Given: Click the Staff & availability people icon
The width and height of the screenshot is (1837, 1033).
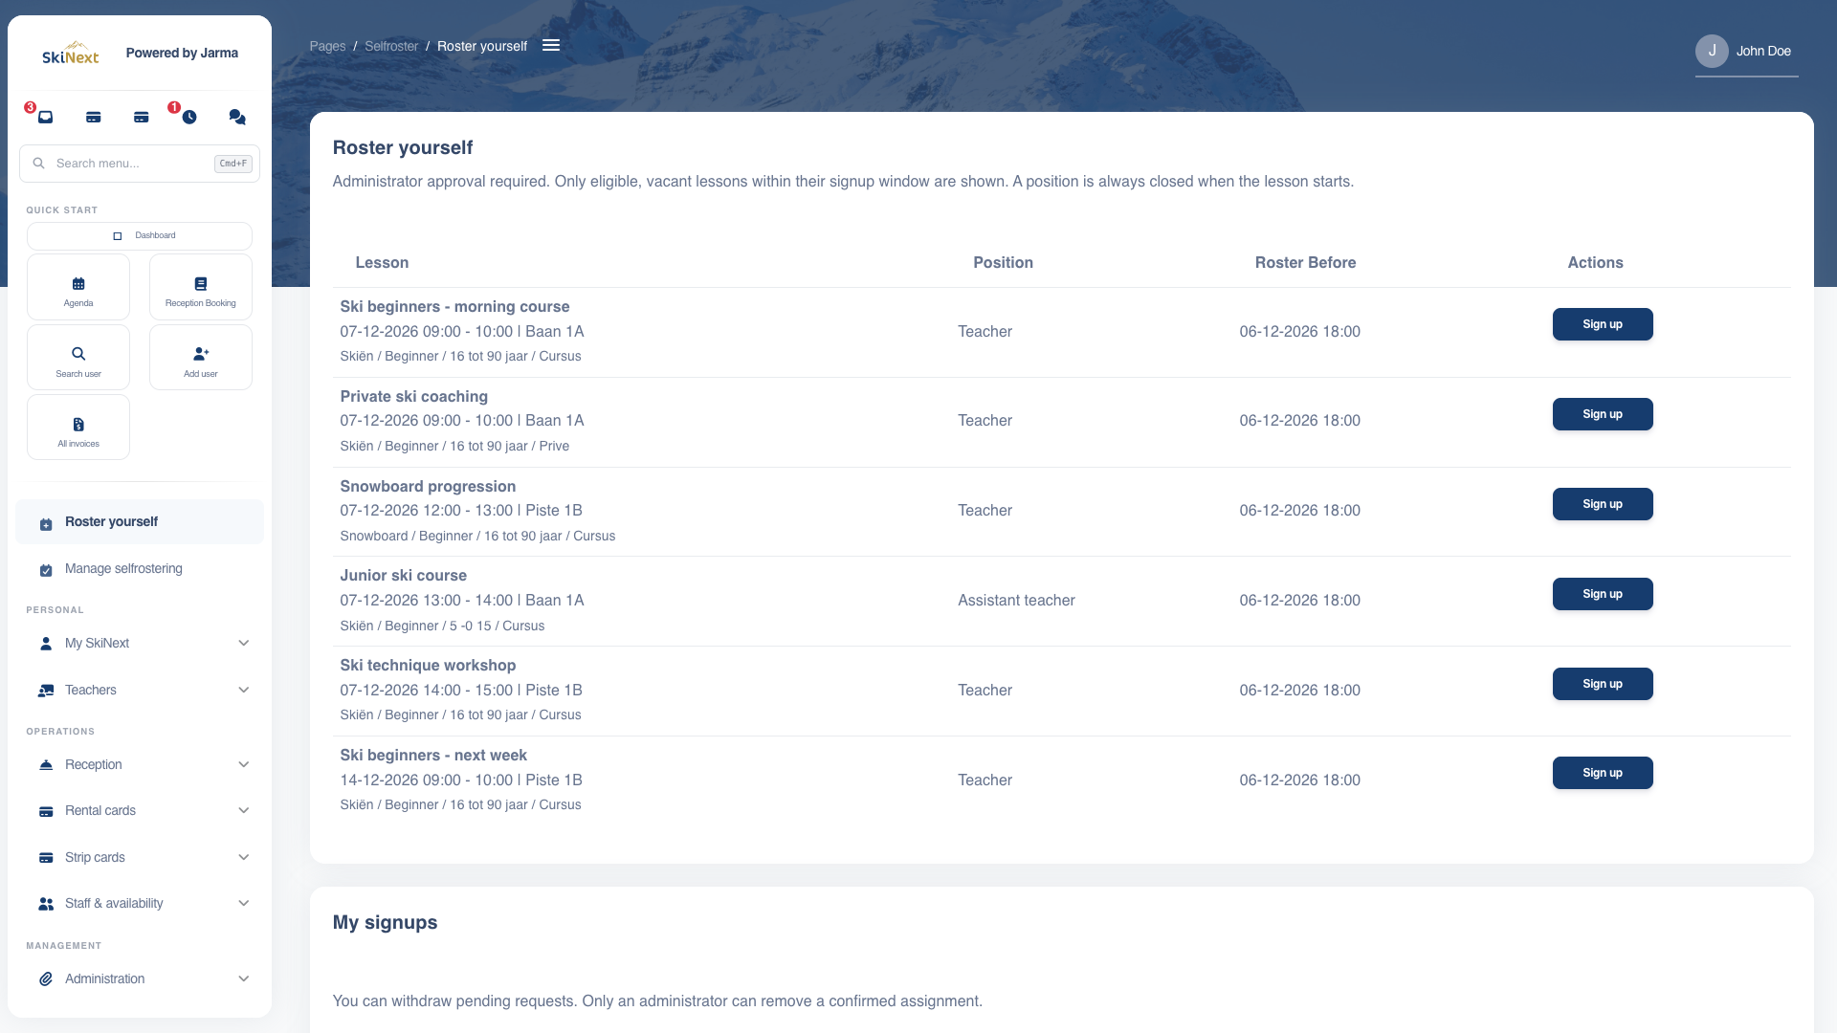Looking at the screenshot, I should pyautogui.click(x=46, y=904).
